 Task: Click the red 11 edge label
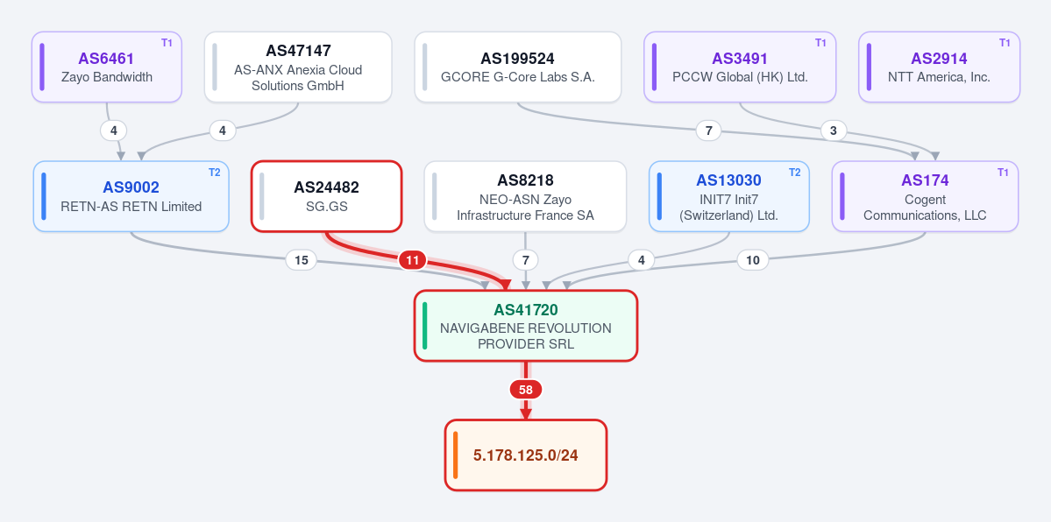(x=412, y=260)
